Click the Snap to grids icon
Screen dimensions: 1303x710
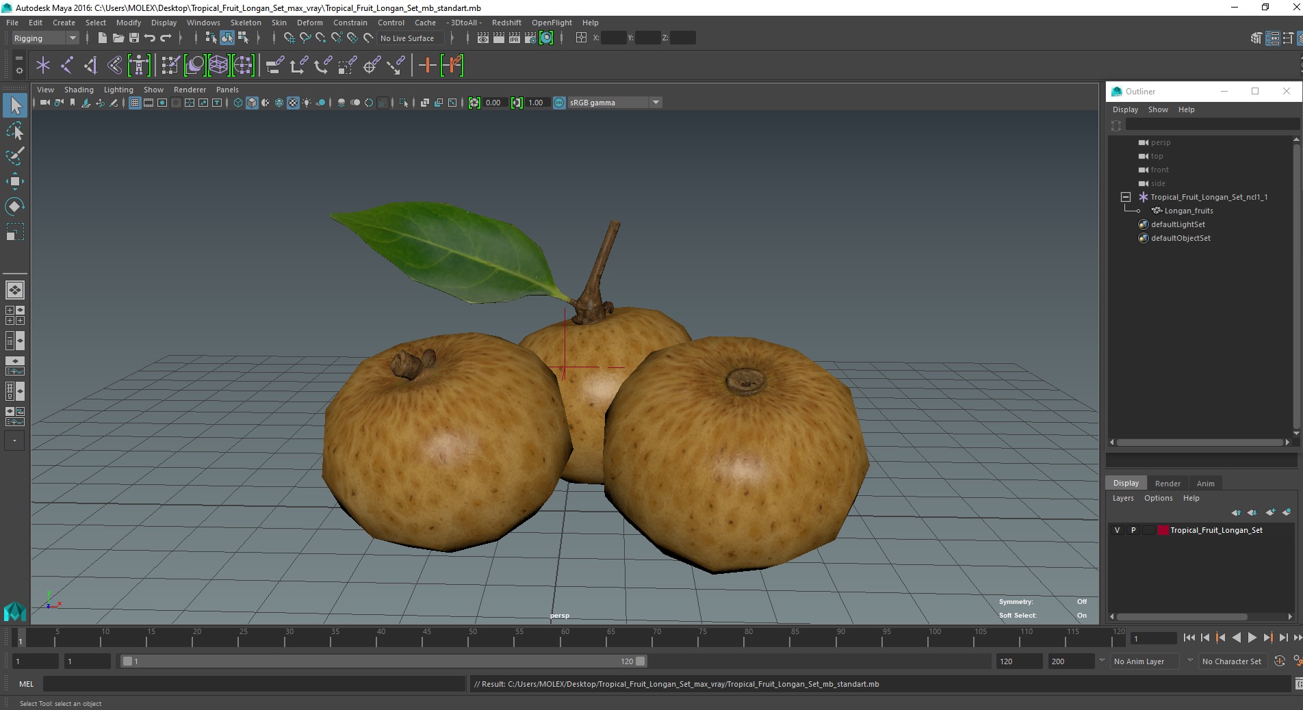point(289,38)
